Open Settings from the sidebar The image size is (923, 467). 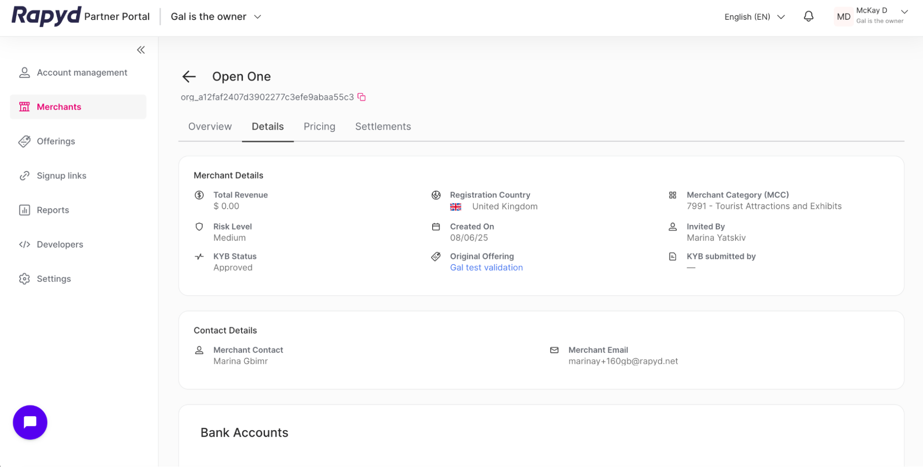pyautogui.click(x=54, y=278)
